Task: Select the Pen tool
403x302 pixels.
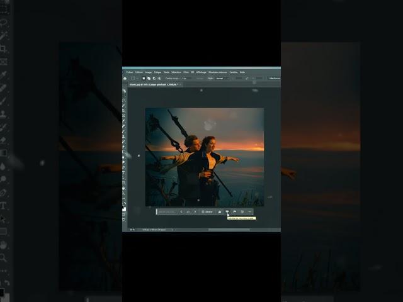Action: (124, 167)
